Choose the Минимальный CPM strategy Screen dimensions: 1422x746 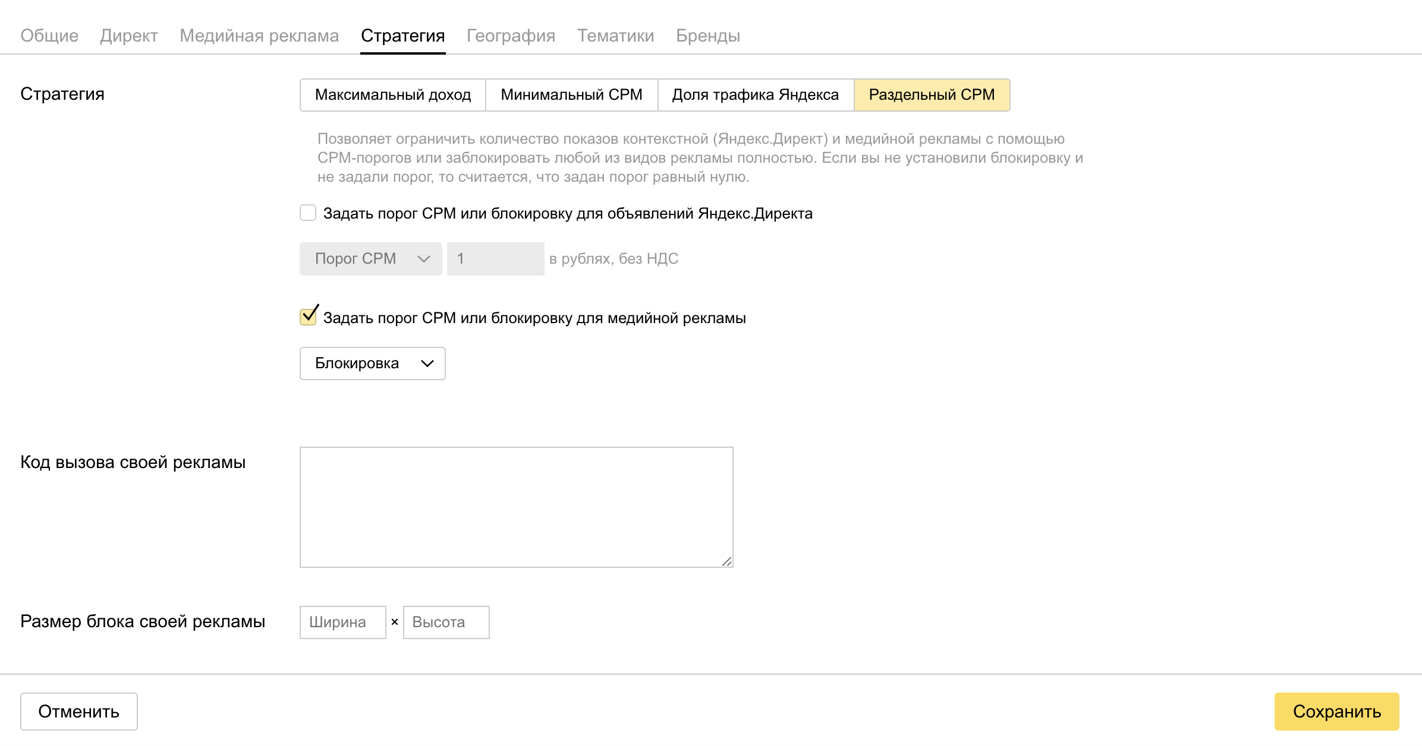click(571, 95)
